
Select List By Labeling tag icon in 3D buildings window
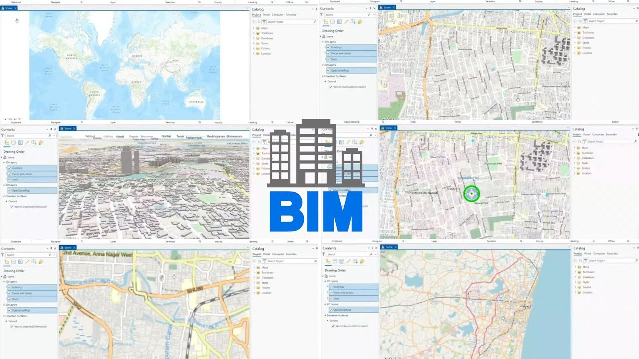tap(41, 142)
